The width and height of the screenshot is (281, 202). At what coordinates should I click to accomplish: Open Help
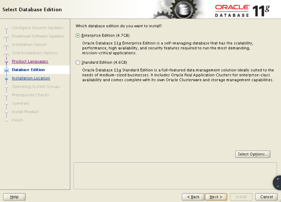pyautogui.click(x=14, y=197)
